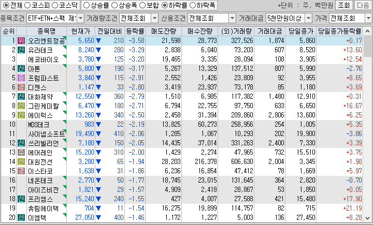Select the 보합 radio button

142,5
